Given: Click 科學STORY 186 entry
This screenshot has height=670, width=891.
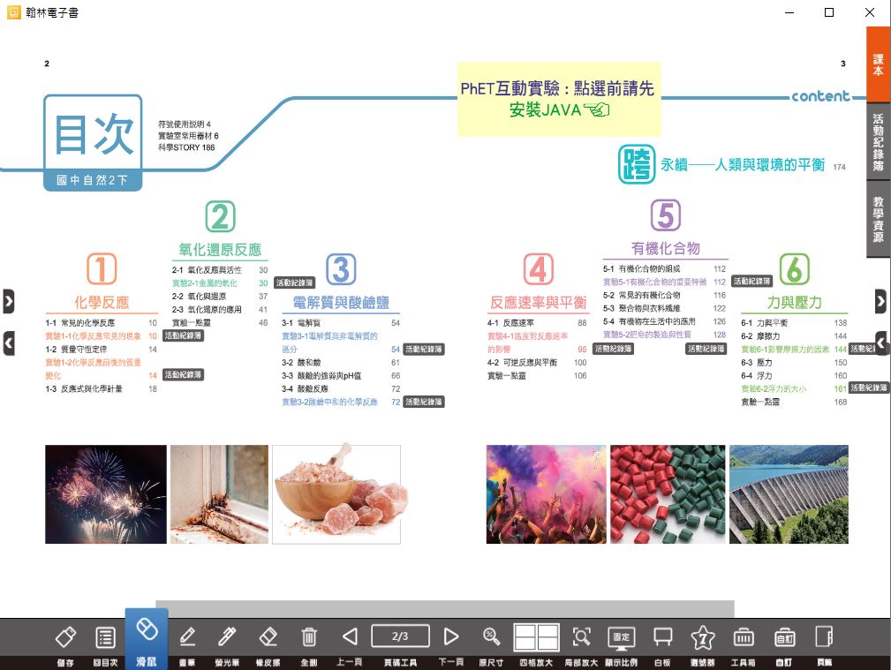Looking at the screenshot, I should pos(186,147).
